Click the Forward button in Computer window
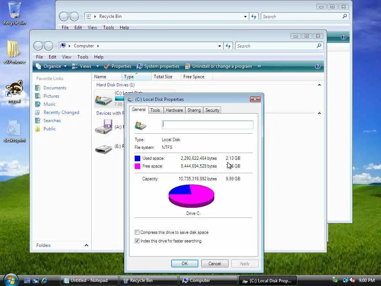Screen dimensions: 381x286 (48, 46)
